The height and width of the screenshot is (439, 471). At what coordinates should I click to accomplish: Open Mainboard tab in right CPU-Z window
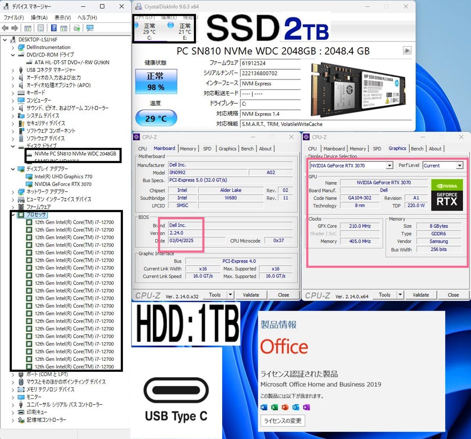coord(334,149)
